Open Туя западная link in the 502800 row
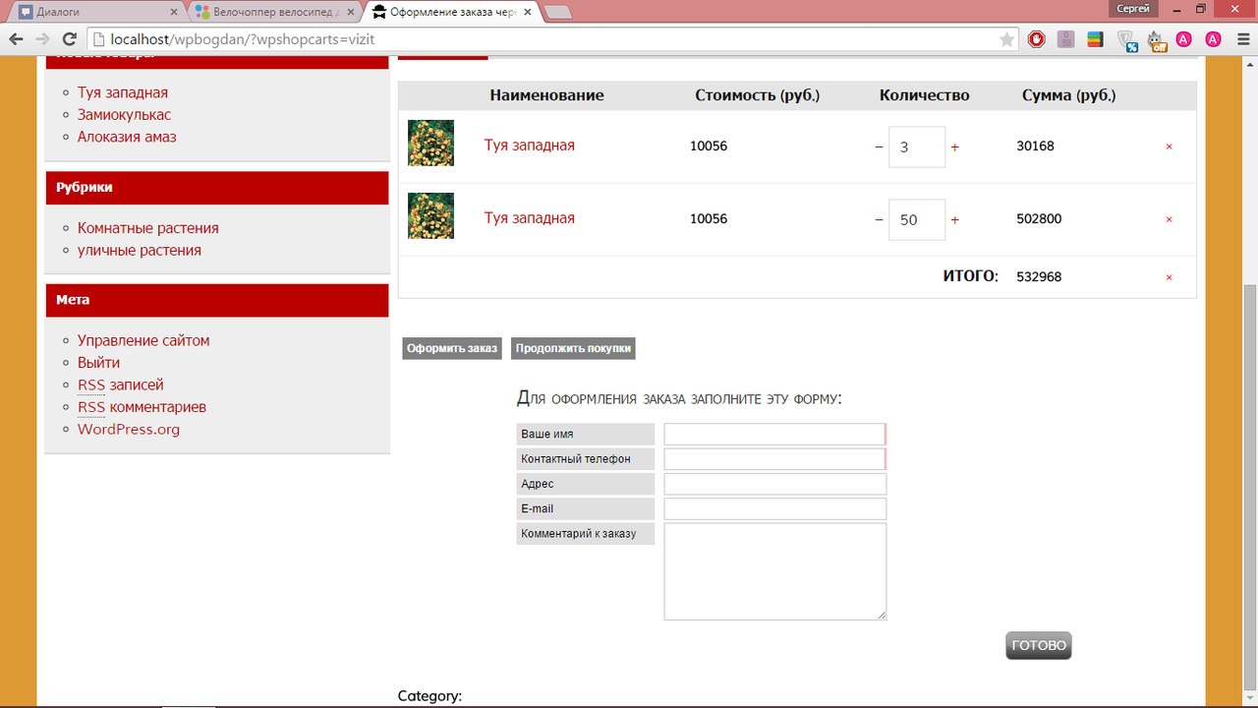The width and height of the screenshot is (1258, 708). [529, 218]
